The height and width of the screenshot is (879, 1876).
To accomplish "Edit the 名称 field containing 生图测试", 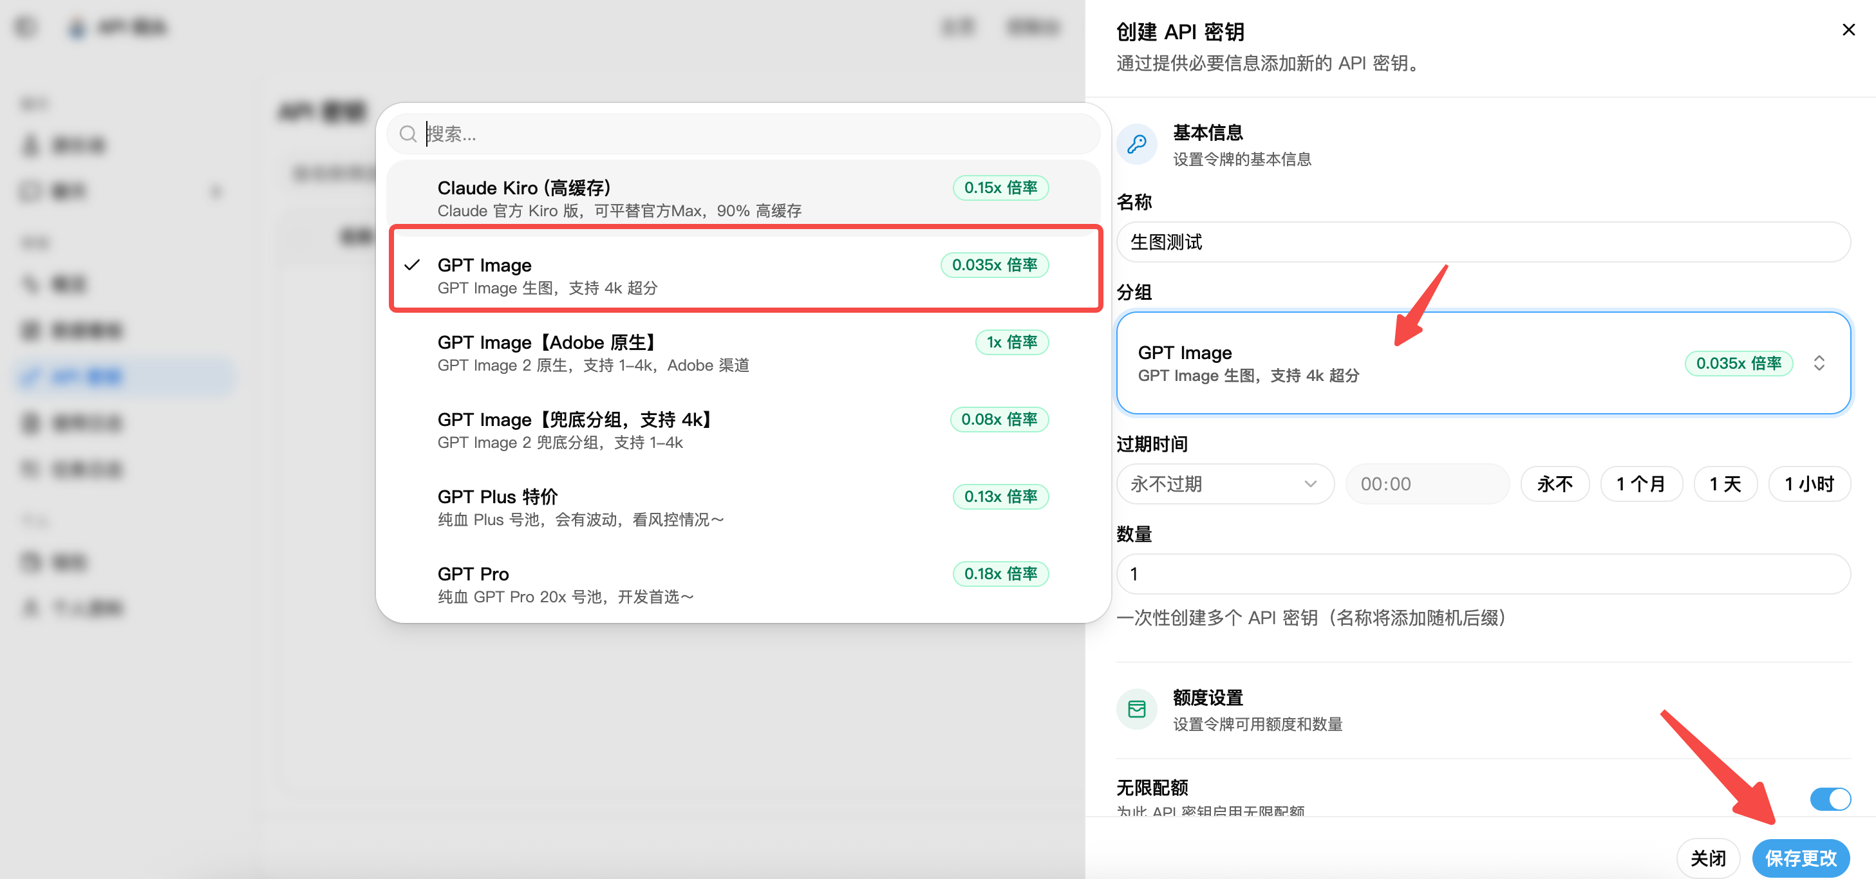I will pyautogui.click(x=1483, y=243).
